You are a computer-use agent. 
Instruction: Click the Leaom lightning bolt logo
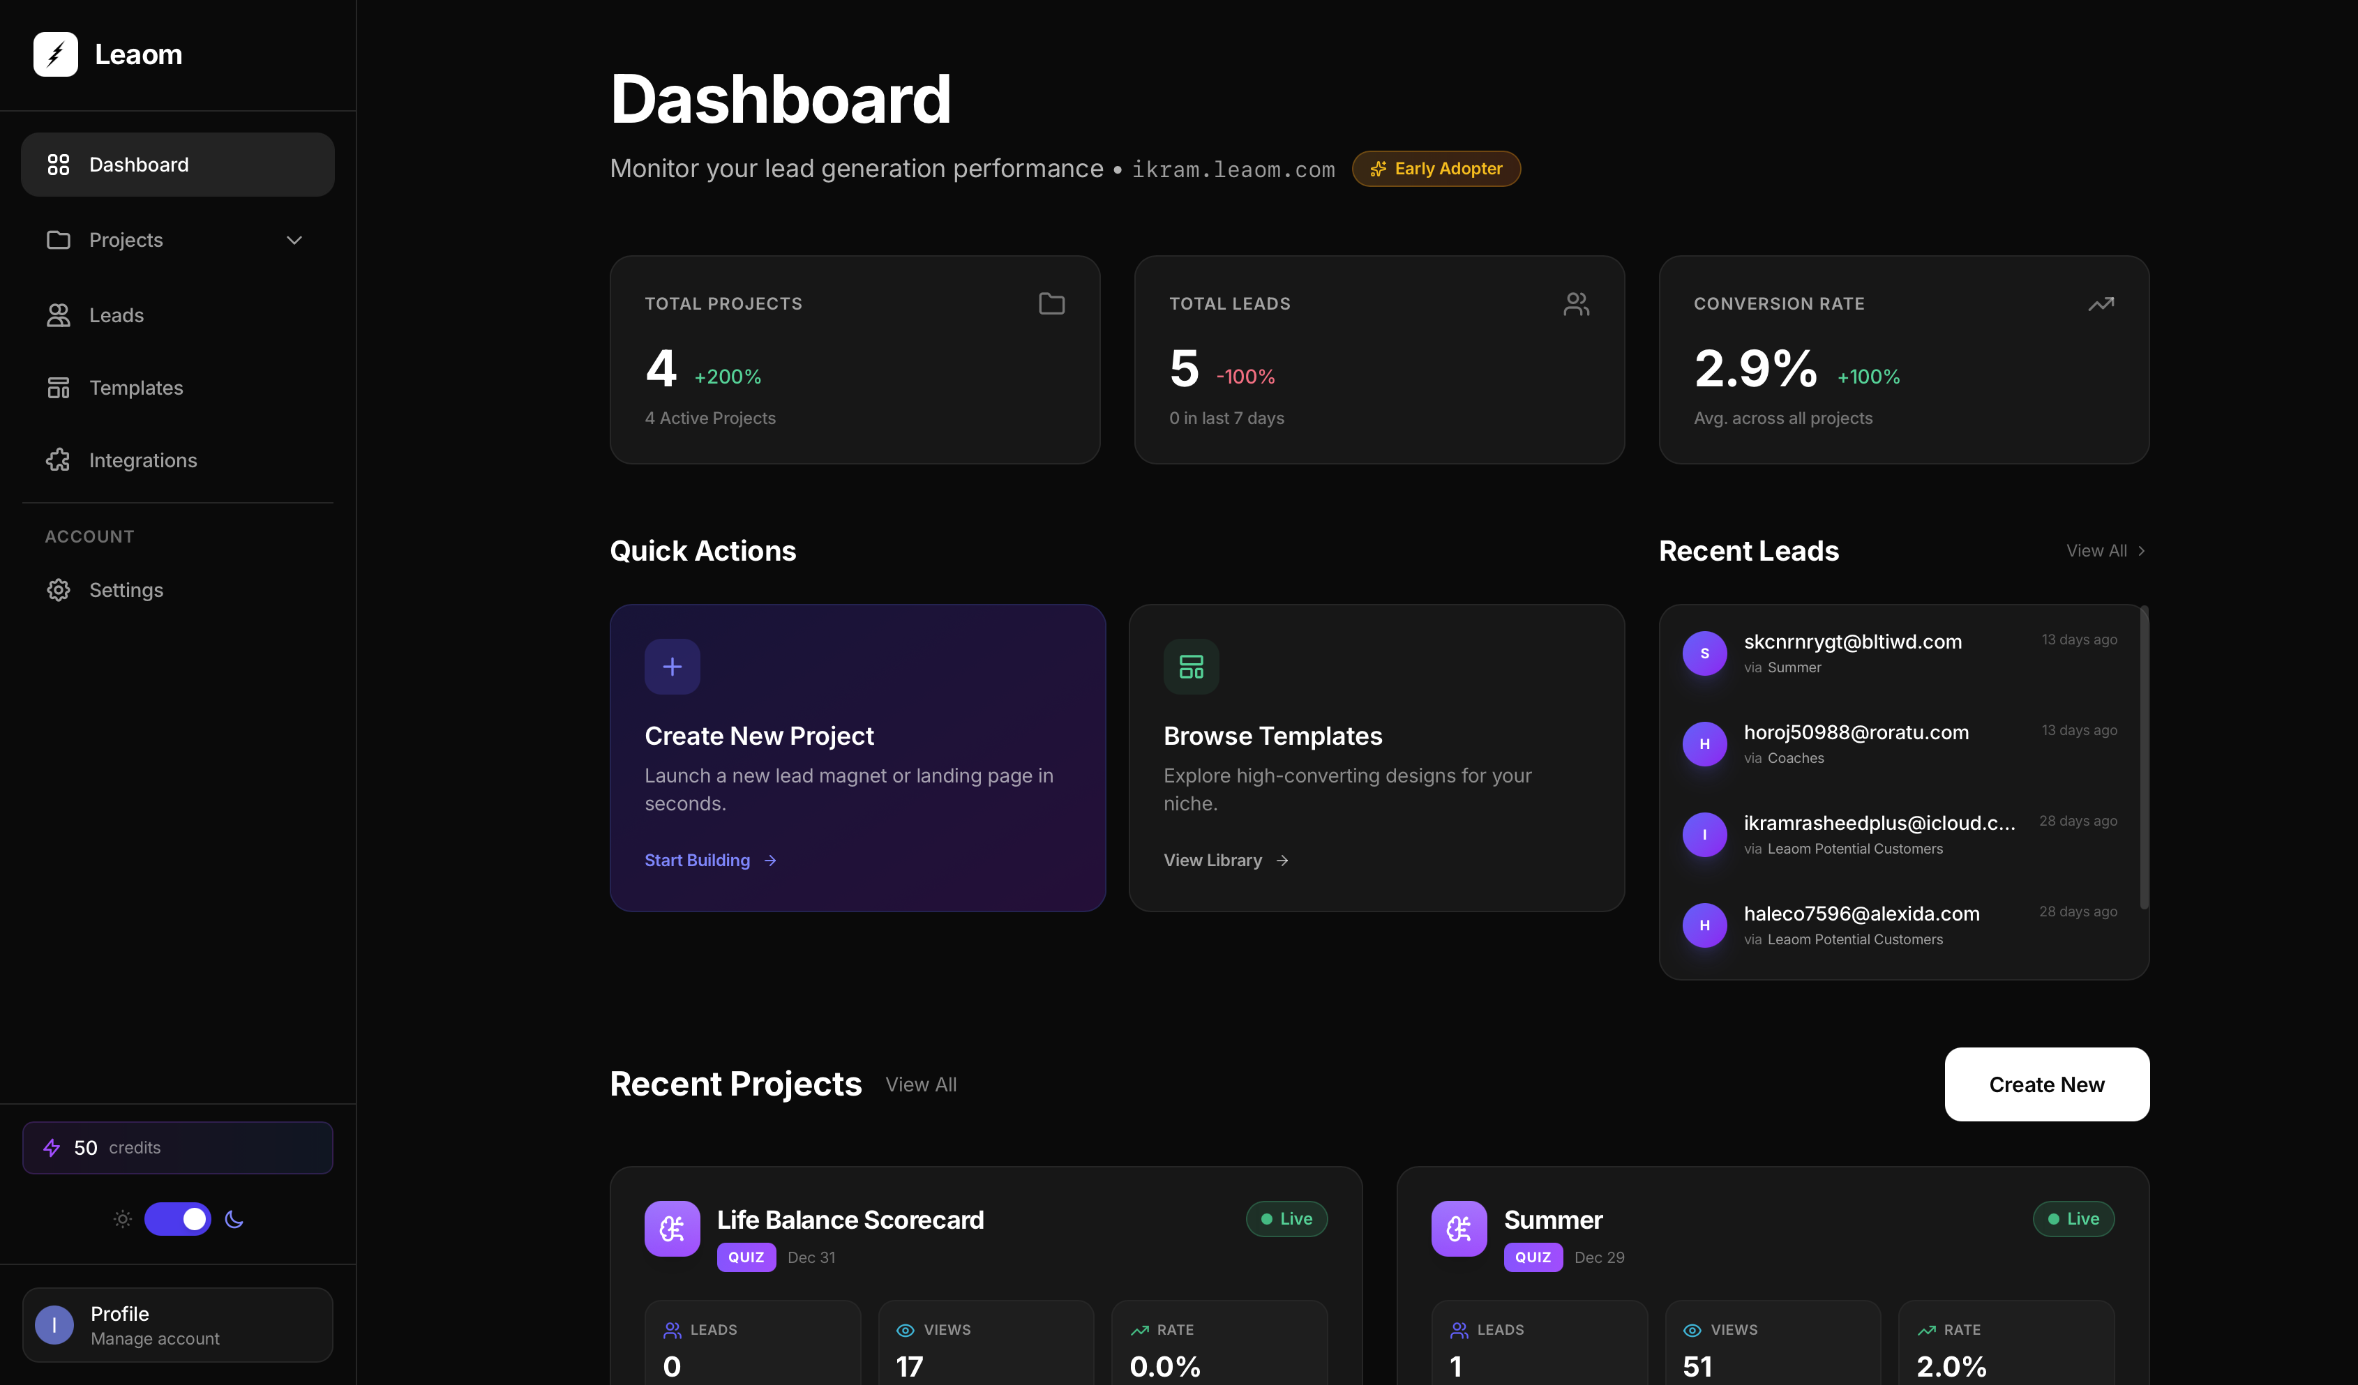(x=55, y=54)
